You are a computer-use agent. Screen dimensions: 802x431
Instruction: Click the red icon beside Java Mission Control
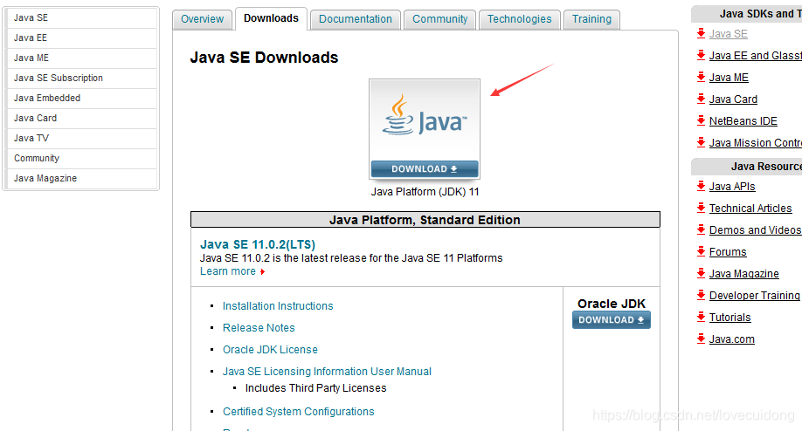tap(702, 142)
